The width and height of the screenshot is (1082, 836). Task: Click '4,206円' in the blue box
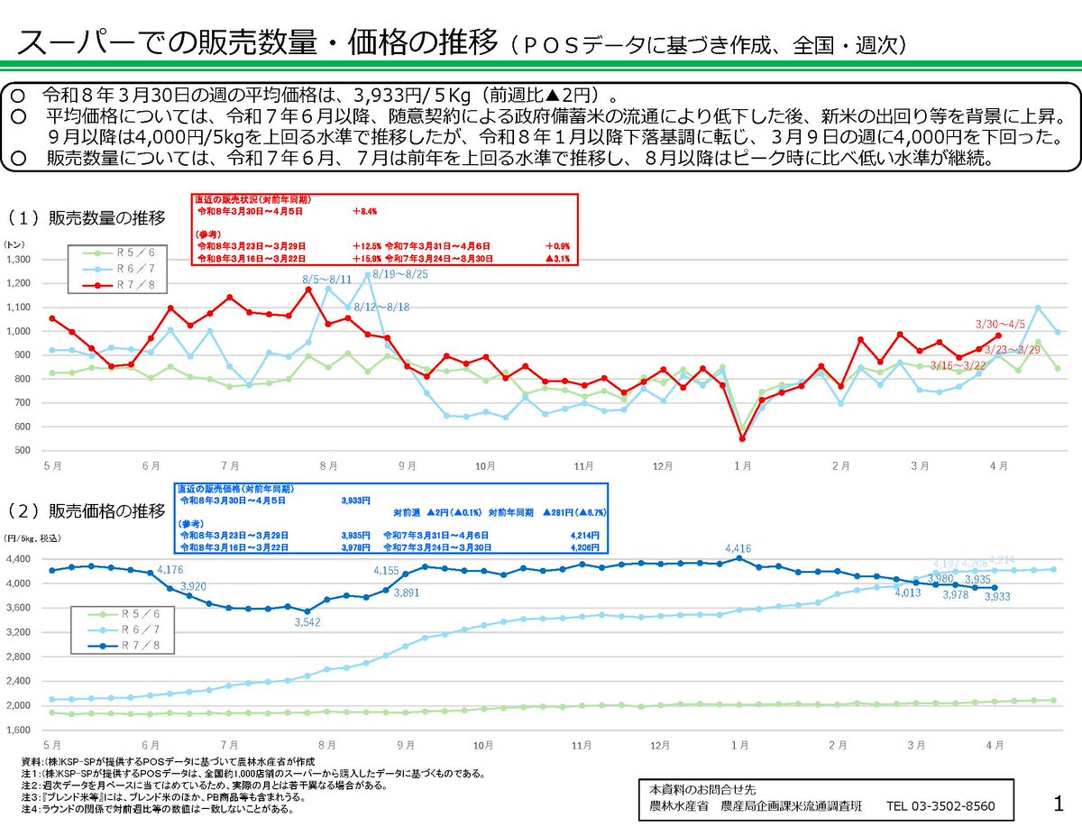(x=585, y=547)
